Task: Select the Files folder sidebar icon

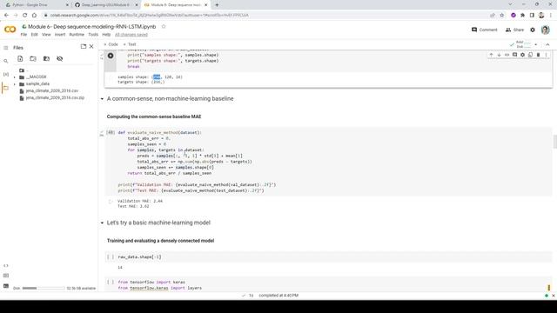Action: pos(6,88)
